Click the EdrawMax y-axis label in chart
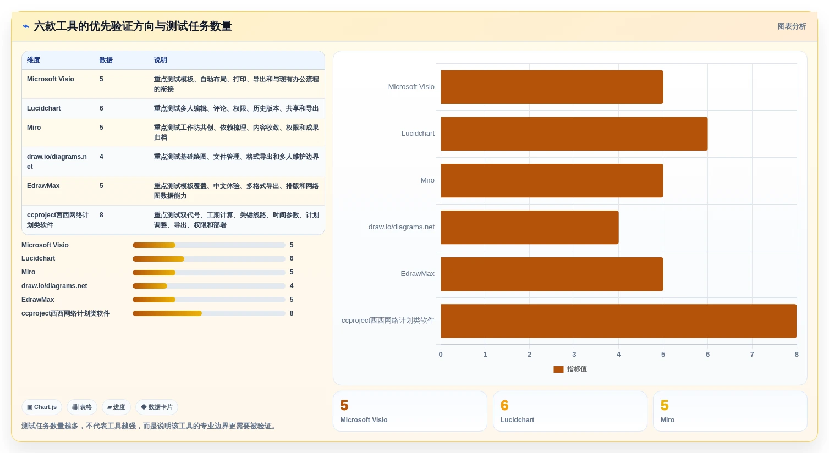Screen dimensions: 829x453 click(418, 274)
